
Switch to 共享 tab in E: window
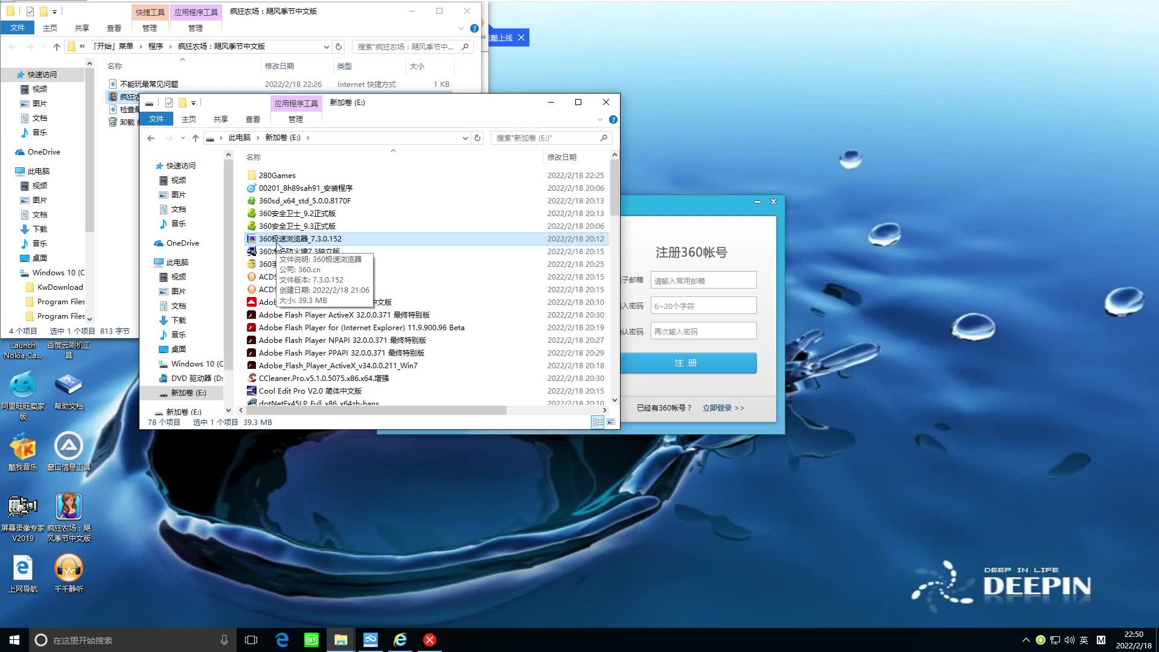(221, 119)
